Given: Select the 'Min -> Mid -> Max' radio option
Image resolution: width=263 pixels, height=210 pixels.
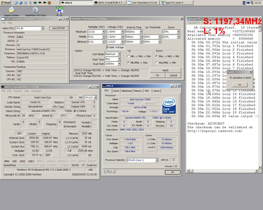Looking at the screenshot, I should 128,56.
